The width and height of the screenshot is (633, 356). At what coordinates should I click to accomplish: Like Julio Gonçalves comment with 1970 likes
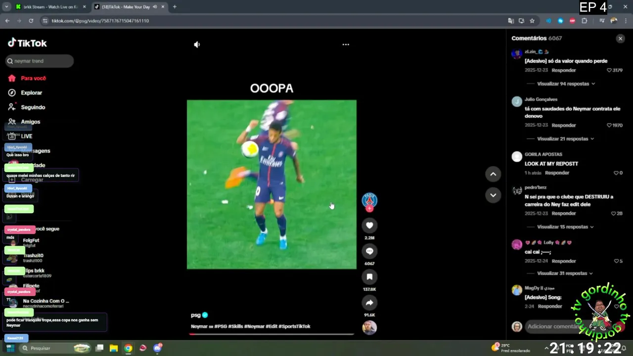tap(609, 126)
